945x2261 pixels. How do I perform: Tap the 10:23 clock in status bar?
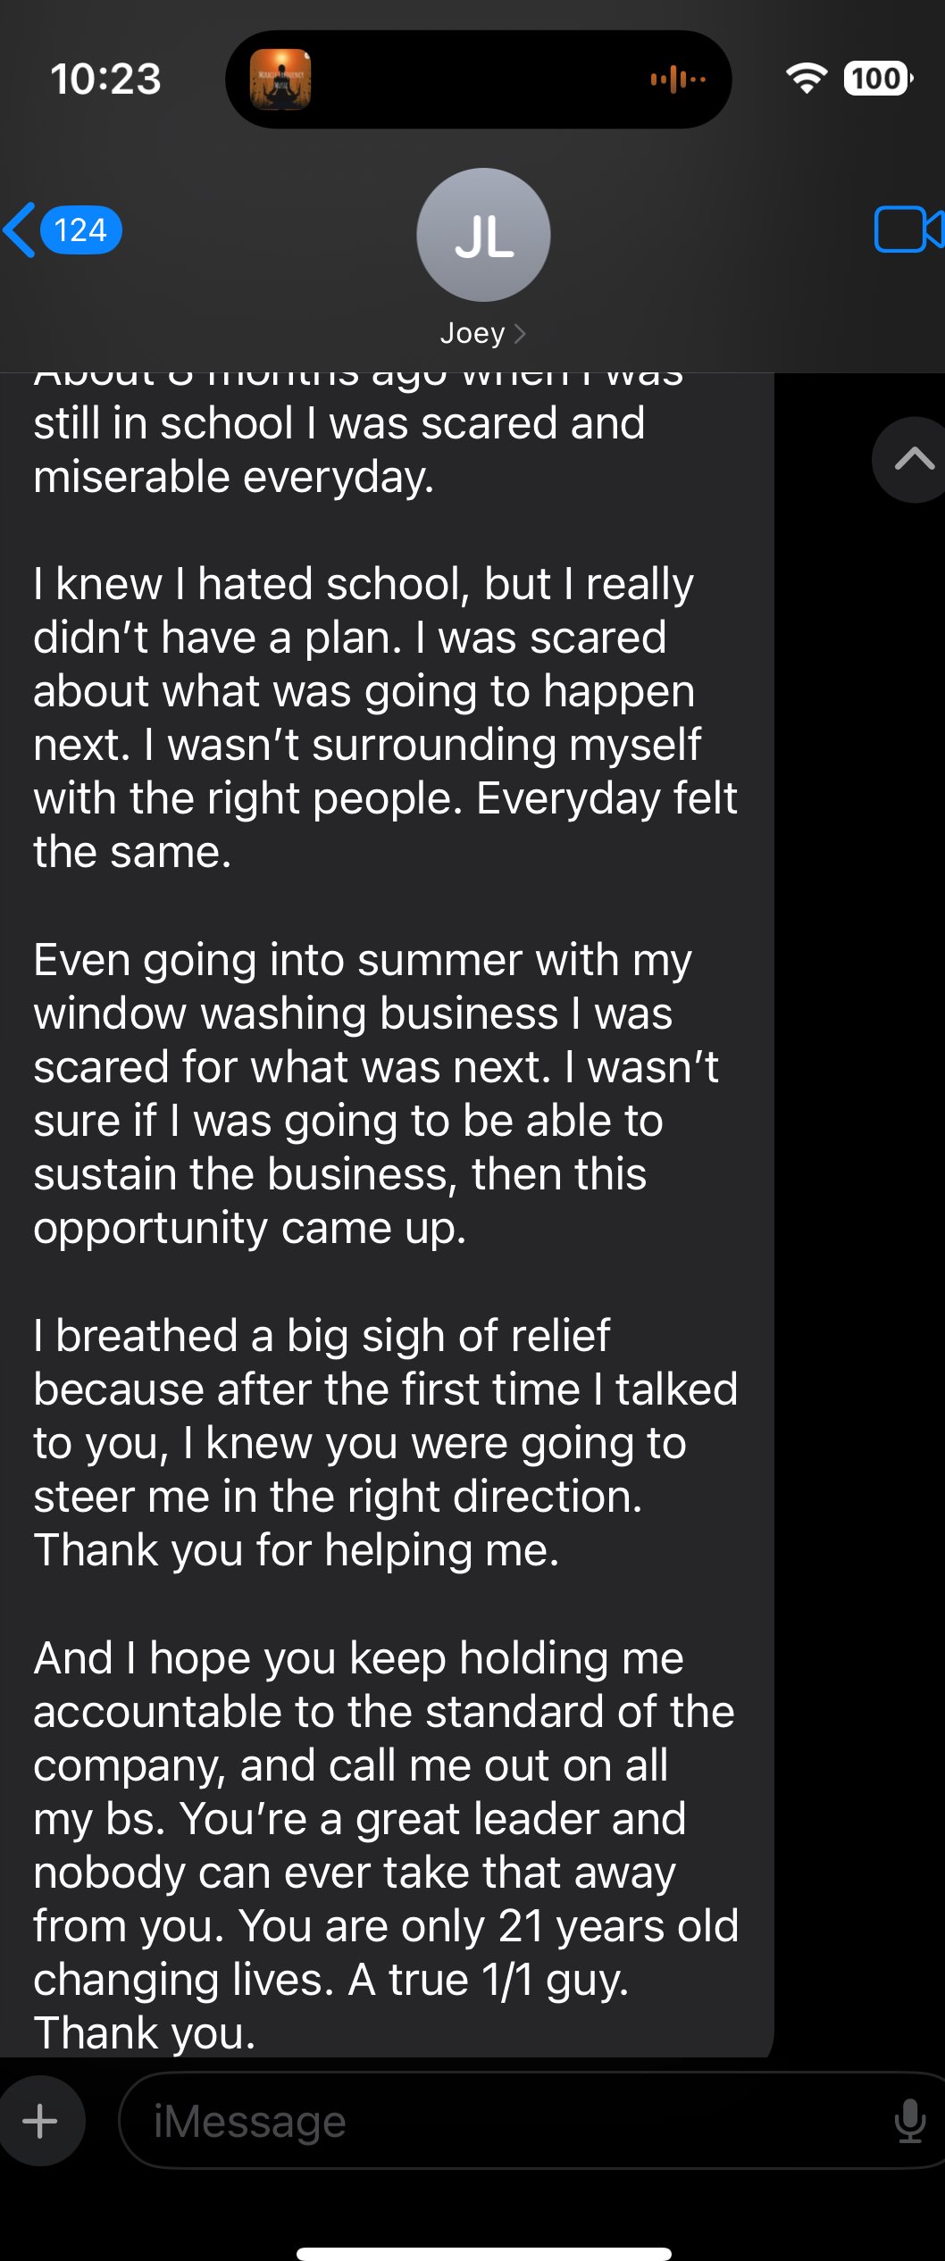[x=105, y=79]
